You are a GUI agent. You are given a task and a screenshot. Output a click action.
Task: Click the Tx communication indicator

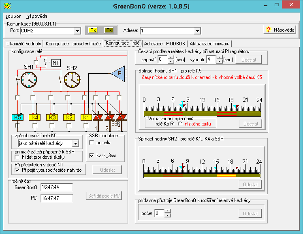coord(109,30)
